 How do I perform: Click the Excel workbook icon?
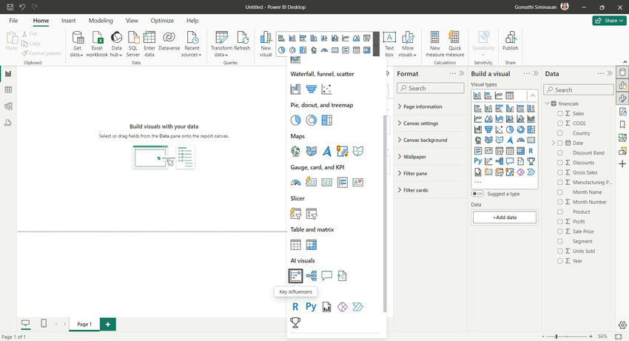[x=96, y=38]
